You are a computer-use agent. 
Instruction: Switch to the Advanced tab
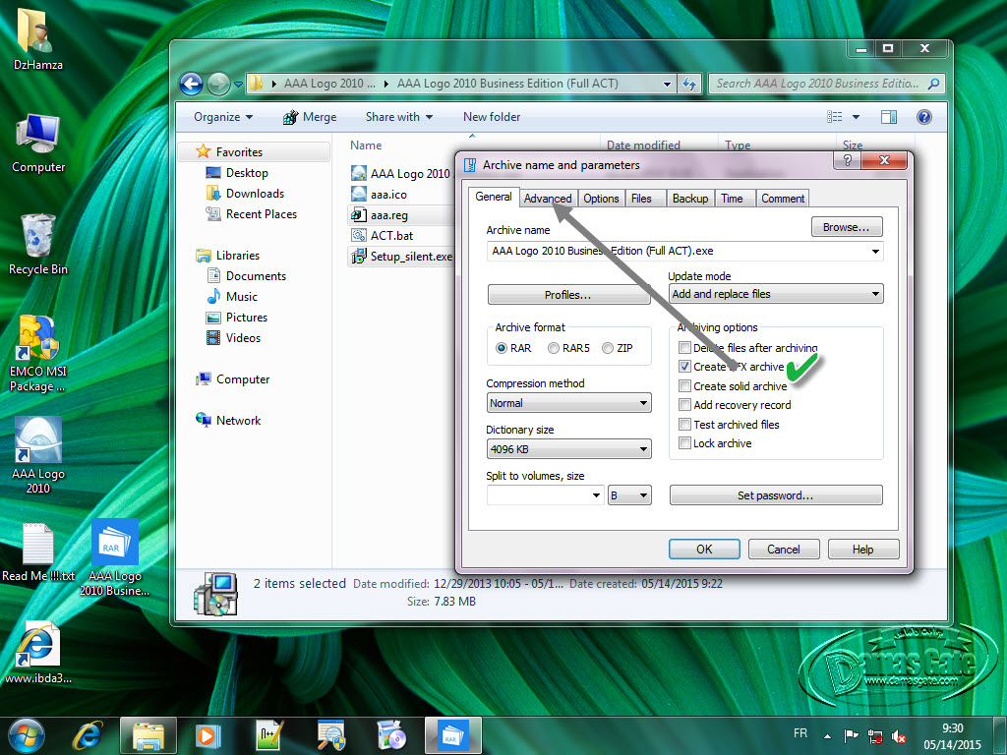[548, 199]
